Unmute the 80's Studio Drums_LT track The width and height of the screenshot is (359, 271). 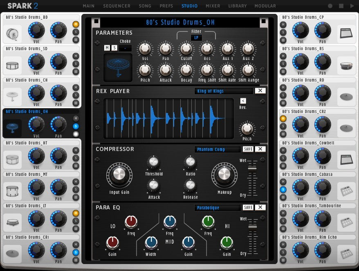tap(76, 213)
